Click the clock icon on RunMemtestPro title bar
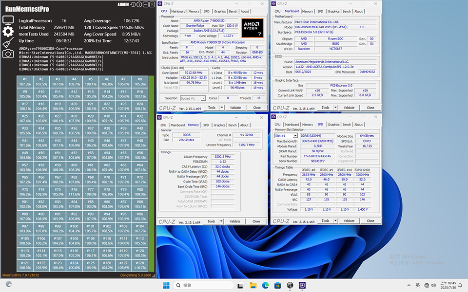 coord(133,4)
